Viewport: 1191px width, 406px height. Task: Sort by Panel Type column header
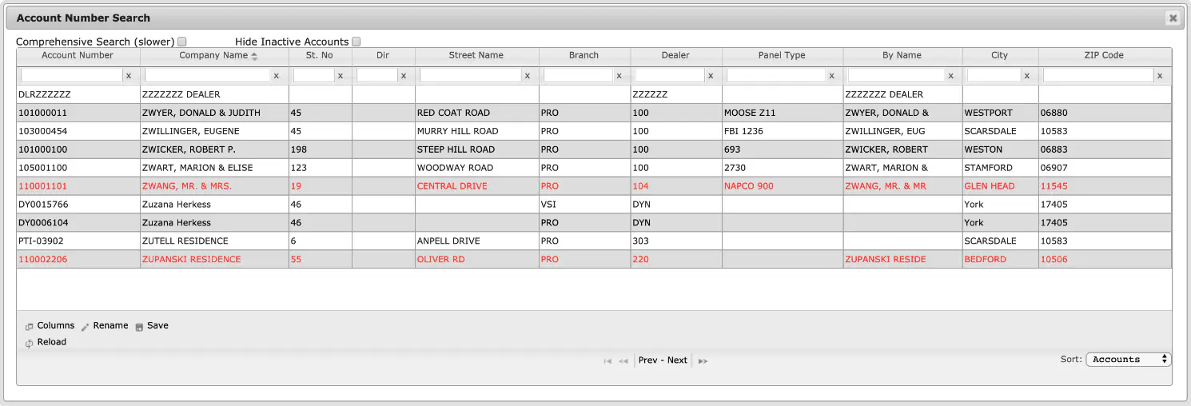coord(782,55)
